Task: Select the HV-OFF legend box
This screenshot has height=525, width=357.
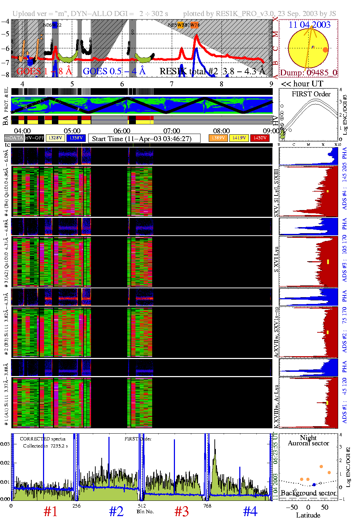Action: tap(34, 138)
